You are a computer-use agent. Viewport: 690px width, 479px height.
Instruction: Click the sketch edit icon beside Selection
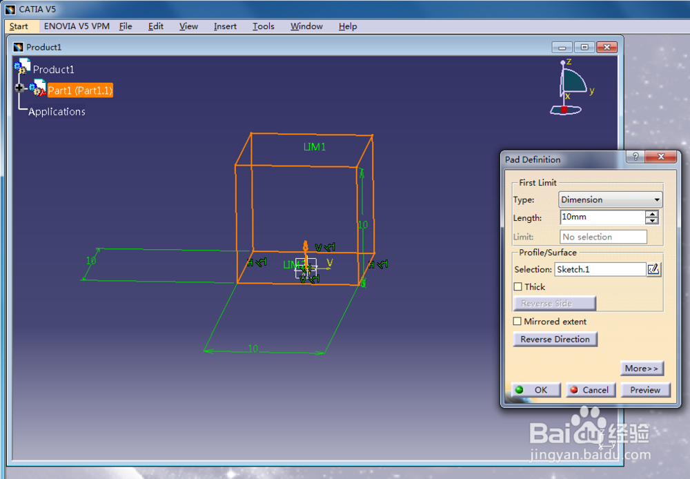tap(653, 269)
